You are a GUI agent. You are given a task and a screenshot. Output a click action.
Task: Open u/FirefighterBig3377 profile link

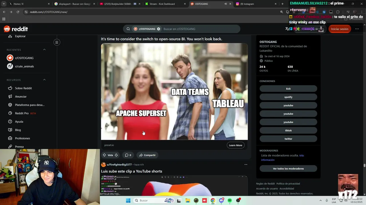tap(119, 165)
